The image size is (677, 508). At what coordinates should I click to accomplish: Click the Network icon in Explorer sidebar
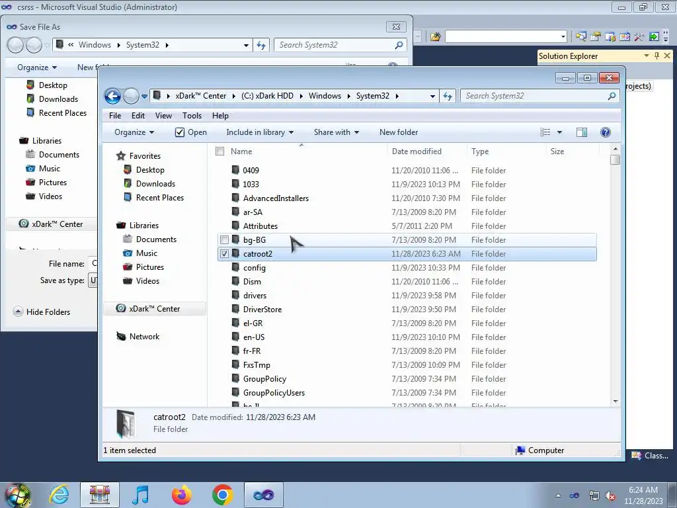click(121, 336)
